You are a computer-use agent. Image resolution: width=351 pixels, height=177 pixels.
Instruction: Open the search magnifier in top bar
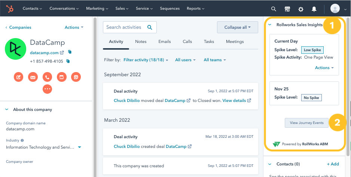pyautogui.click(x=274, y=9)
